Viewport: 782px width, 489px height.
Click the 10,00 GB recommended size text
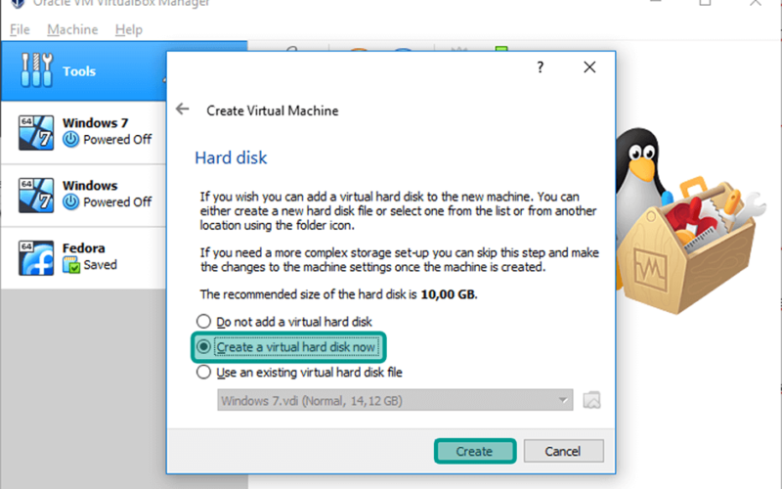click(x=448, y=294)
